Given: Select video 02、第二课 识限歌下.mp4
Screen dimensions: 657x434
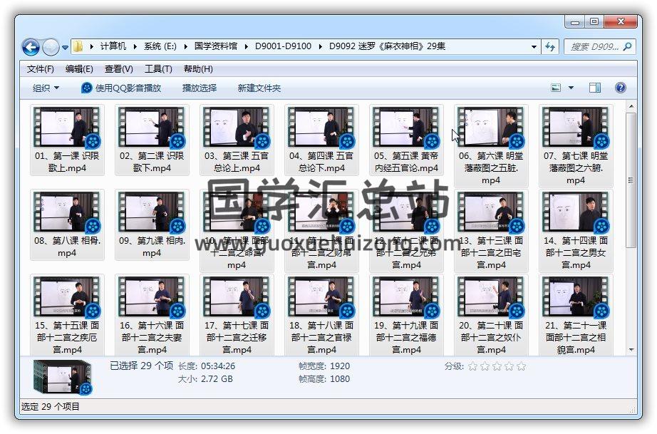Looking at the screenshot, I should pyautogui.click(x=152, y=140).
